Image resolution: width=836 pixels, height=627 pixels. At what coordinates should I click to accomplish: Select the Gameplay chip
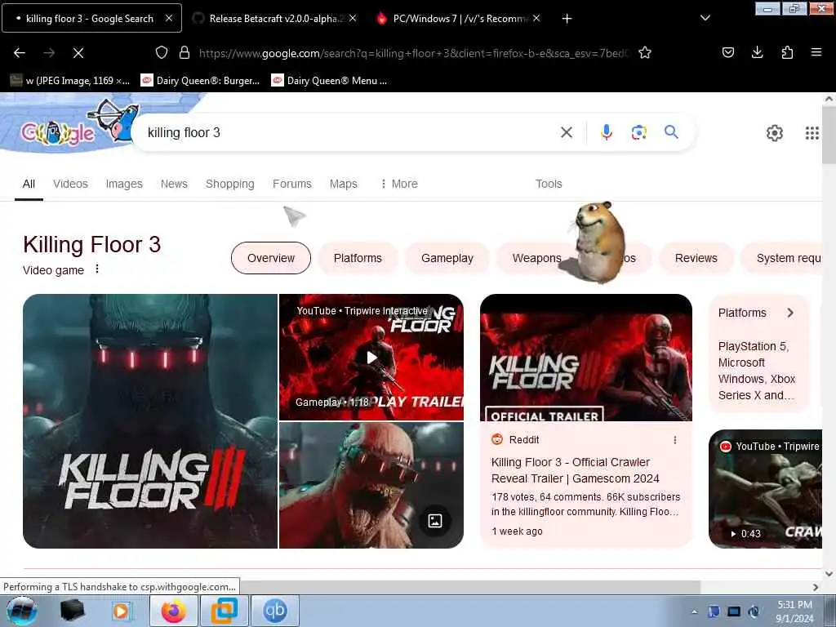coord(447,258)
